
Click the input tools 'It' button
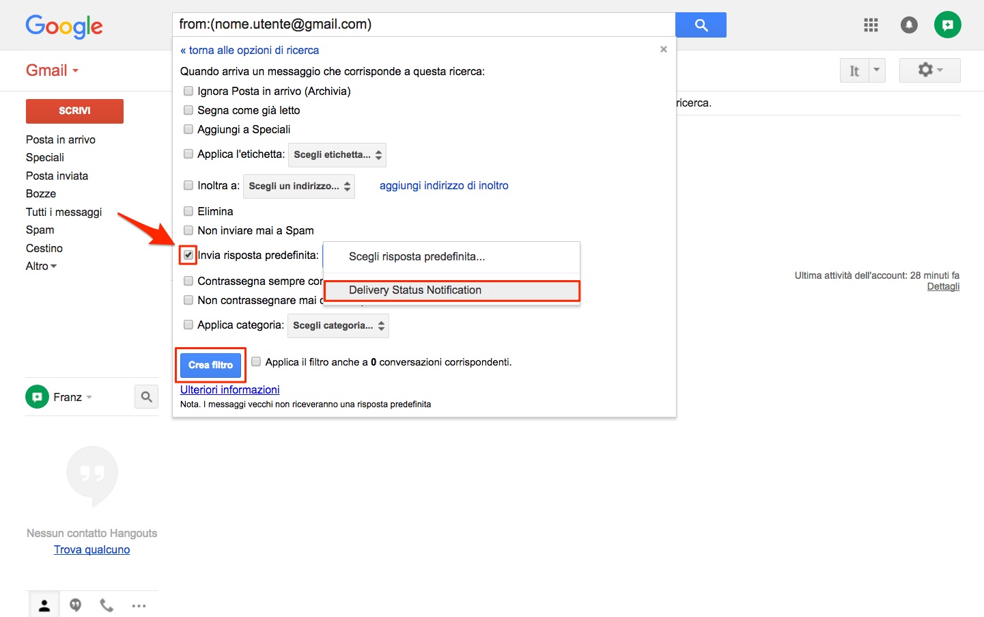coord(854,70)
